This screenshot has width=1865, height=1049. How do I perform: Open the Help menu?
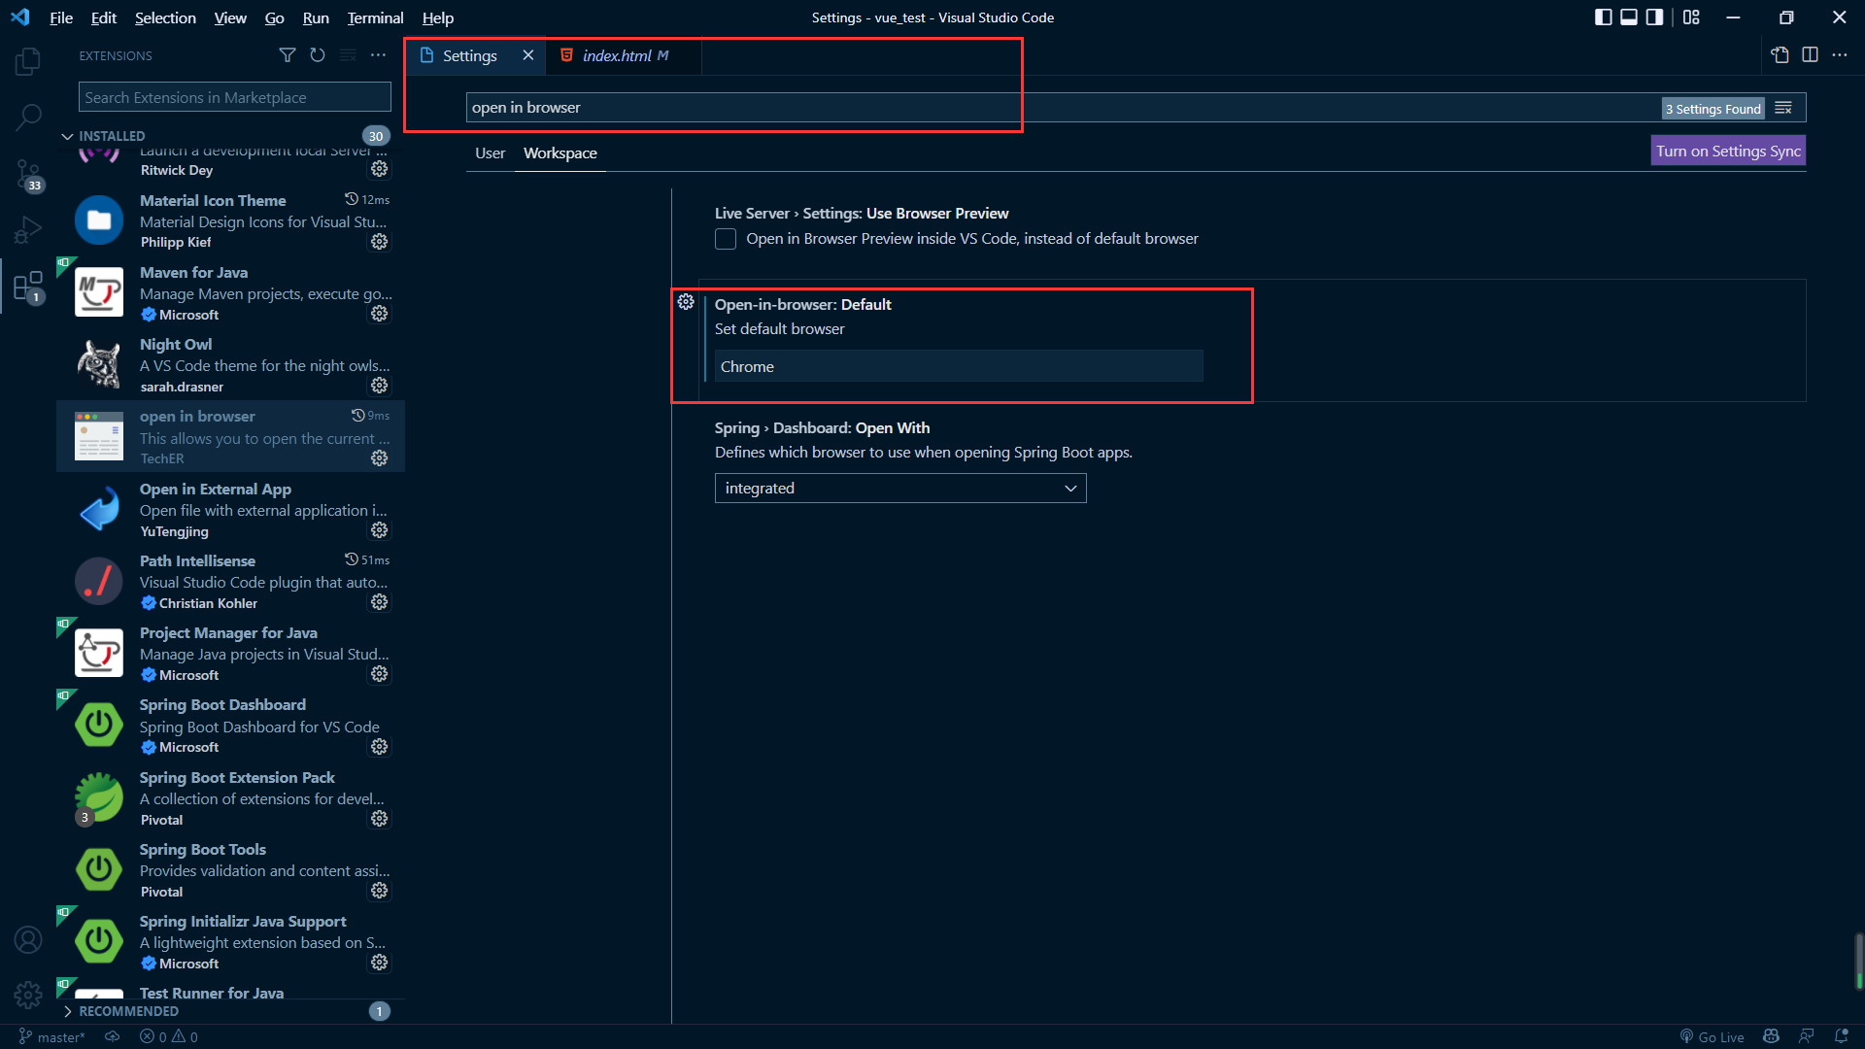[437, 17]
